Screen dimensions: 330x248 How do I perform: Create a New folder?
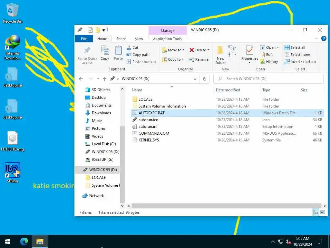pyautogui.click(x=220, y=55)
